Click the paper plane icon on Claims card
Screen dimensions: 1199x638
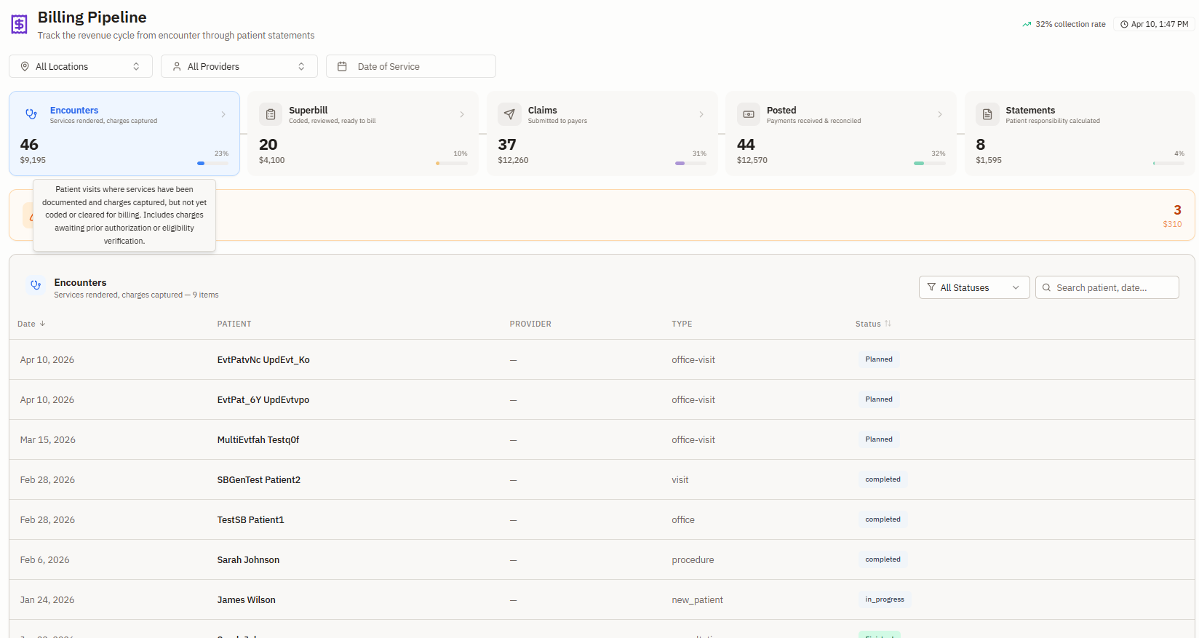tap(509, 114)
